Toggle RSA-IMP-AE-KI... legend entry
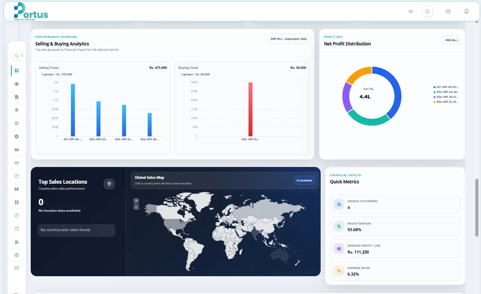This screenshot has width=481, height=294. click(x=446, y=97)
